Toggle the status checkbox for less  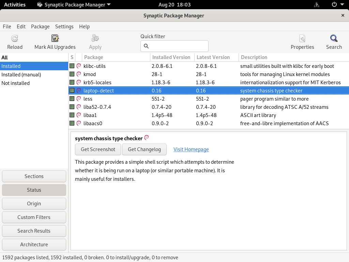tap(72, 99)
